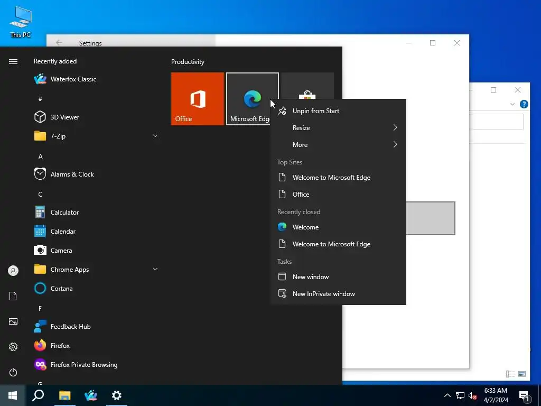Reopen Welcome under Recently closed

tap(338, 227)
